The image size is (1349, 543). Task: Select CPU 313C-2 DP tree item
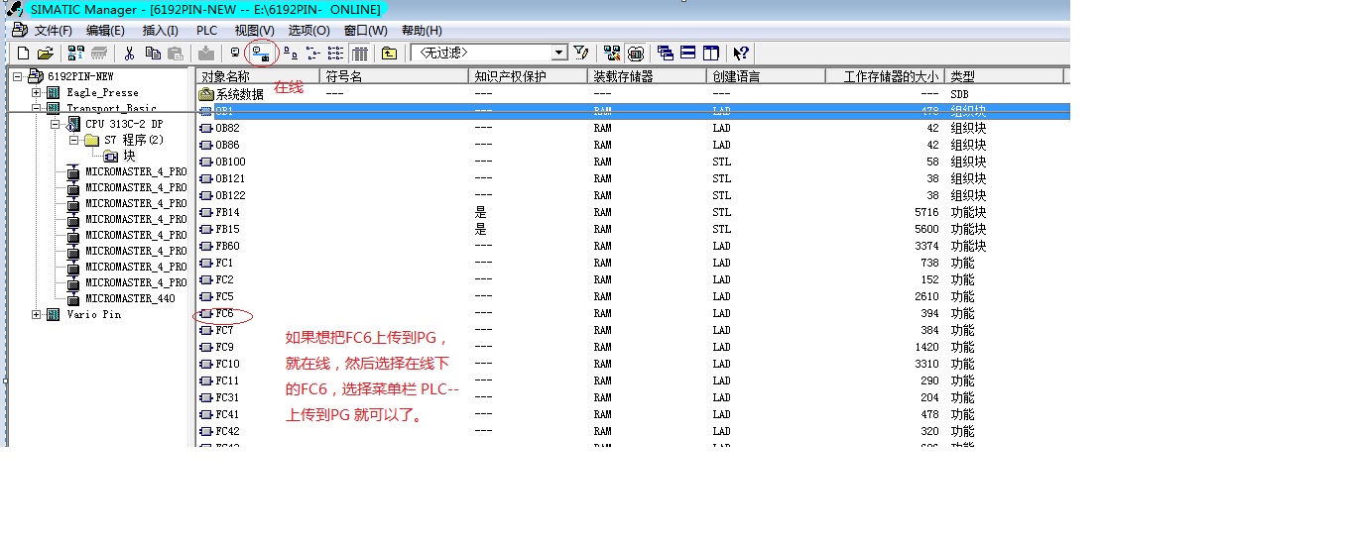coord(124,124)
